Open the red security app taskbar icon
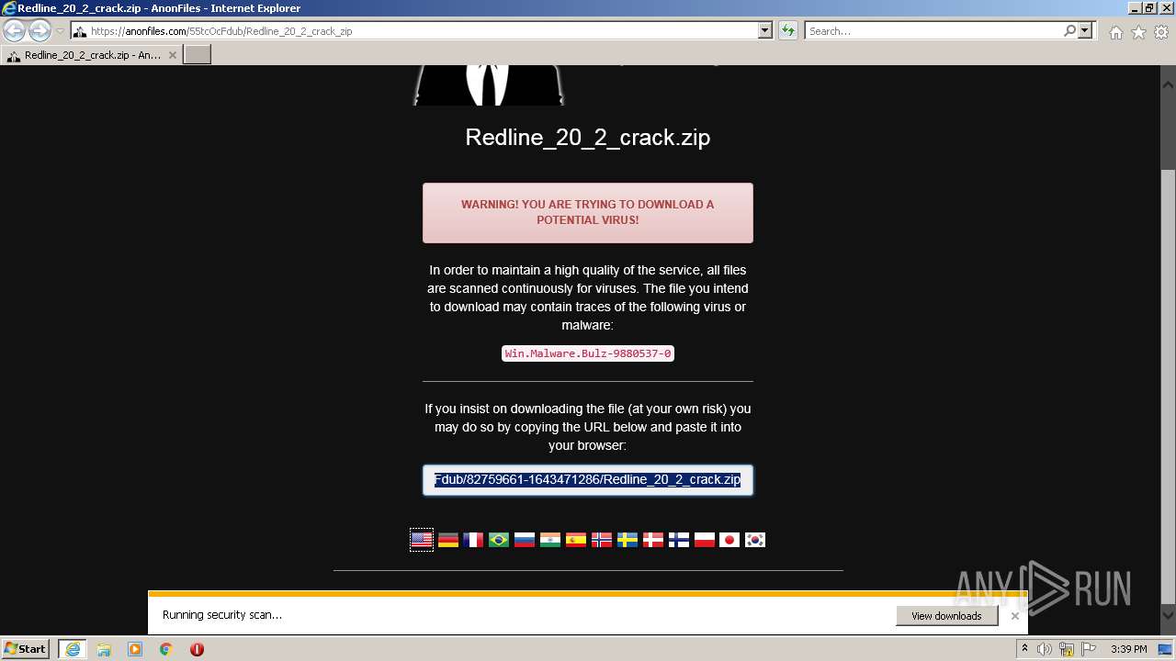Screen dimensions: 1176x661 pos(197,649)
